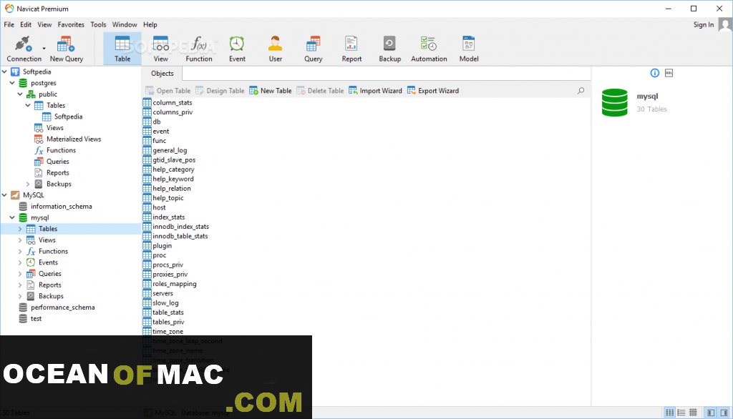
Task: Switch to ER diagram view
Action: tap(693, 413)
